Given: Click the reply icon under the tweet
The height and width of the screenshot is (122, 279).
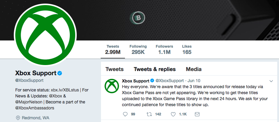Looking at the screenshot, I should 125,114.
